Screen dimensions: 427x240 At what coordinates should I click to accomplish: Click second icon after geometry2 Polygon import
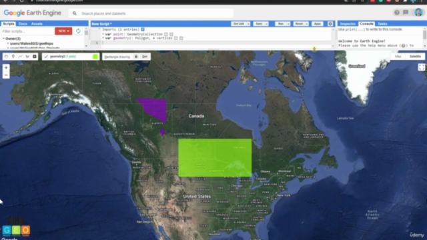pos(181,39)
